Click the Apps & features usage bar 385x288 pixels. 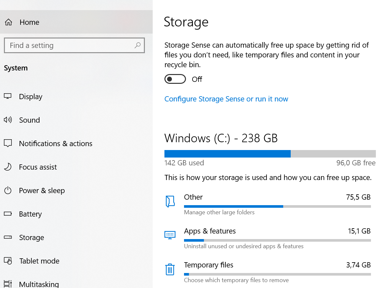tap(277, 240)
